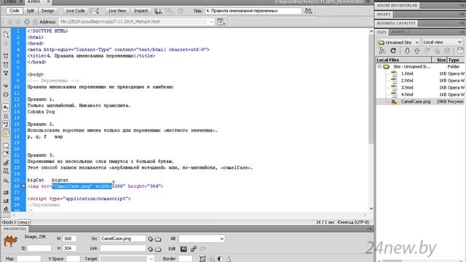The height and width of the screenshot is (262, 466).
Task: Switch to Split view
Action: click(x=31, y=11)
